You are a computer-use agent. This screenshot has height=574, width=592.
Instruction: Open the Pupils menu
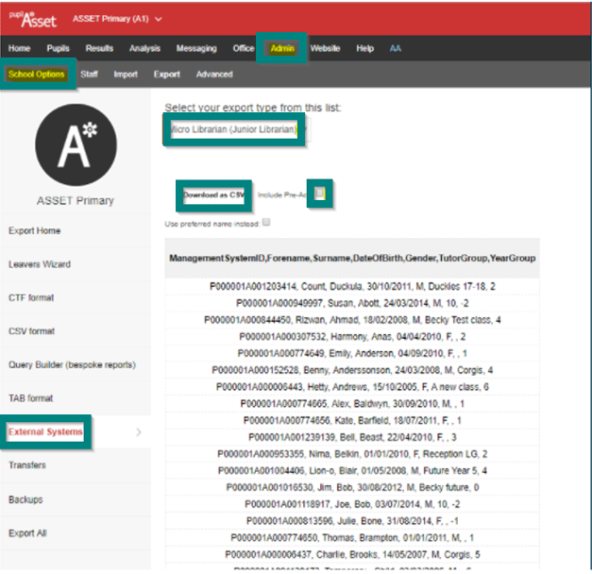pyautogui.click(x=58, y=48)
